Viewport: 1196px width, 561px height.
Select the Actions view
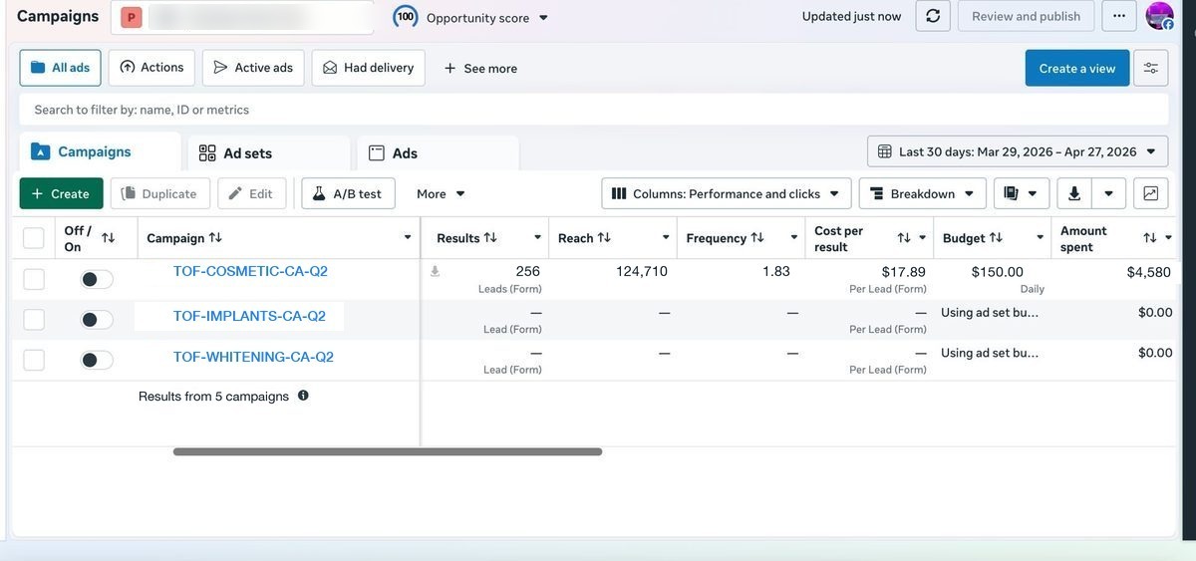pos(151,68)
